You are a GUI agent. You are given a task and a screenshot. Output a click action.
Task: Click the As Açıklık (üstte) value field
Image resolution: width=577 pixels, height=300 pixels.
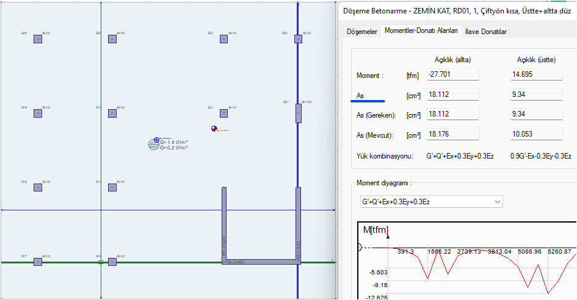click(535, 95)
